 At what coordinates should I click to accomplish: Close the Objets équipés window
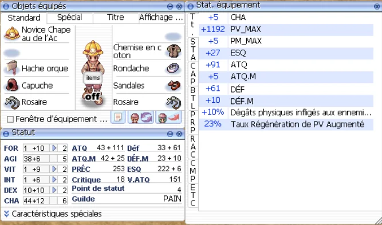pyautogui.click(x=179, y=6)
